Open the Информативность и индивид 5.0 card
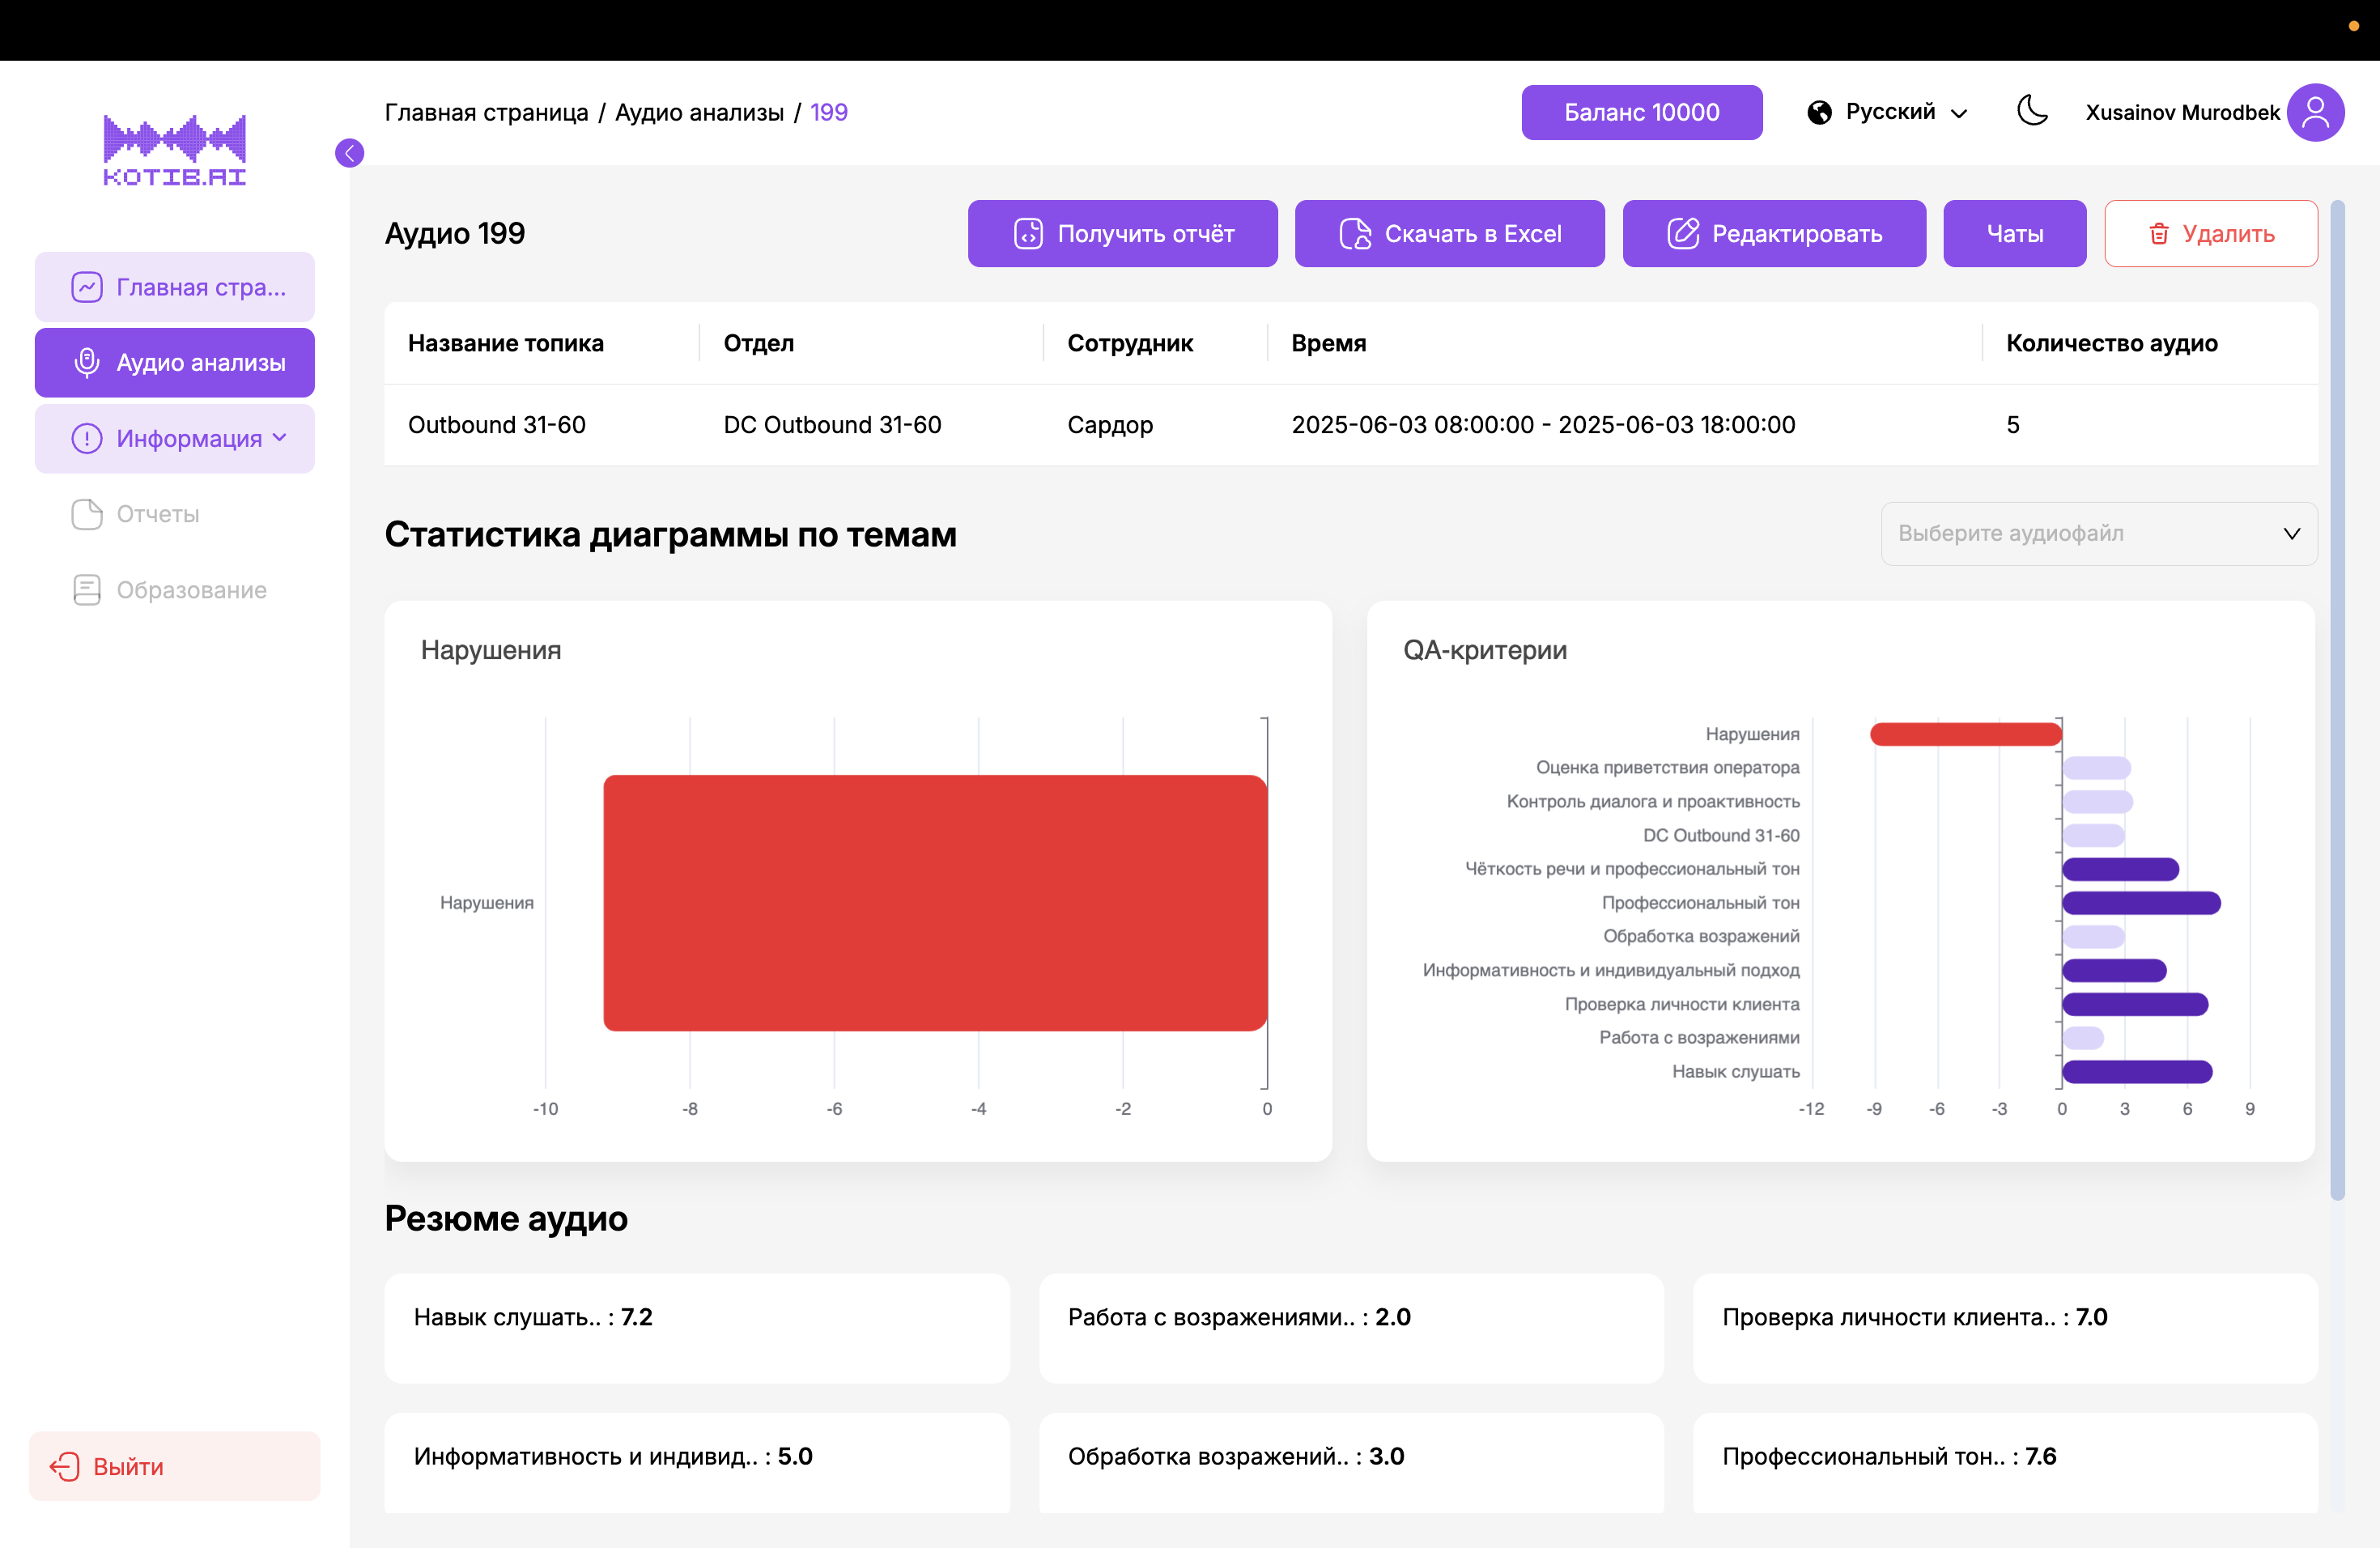This screenshot has height=1548, width=2380. (696, 1463)
